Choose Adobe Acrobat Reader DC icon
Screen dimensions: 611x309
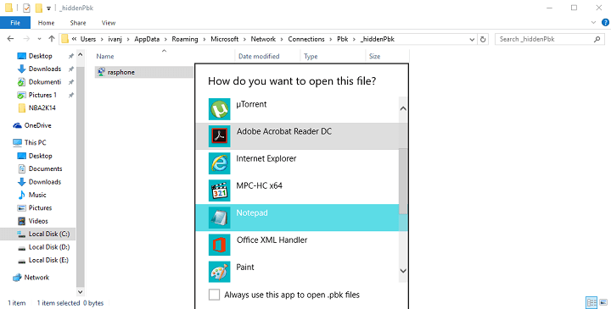[220, 136]
